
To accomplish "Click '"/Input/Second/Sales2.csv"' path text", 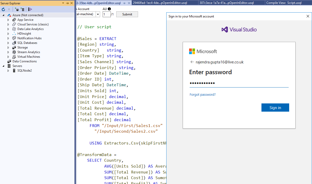I will coord(126,131).
